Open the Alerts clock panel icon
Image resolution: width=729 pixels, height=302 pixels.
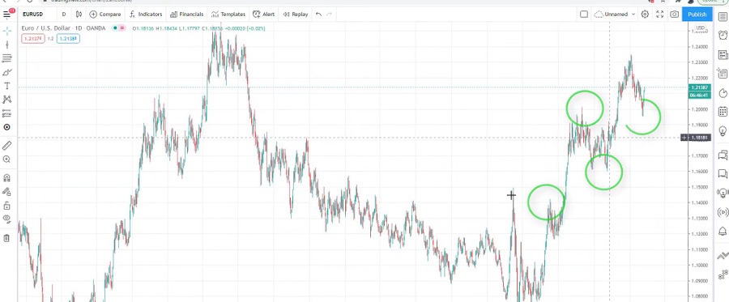tap(723, 36)
